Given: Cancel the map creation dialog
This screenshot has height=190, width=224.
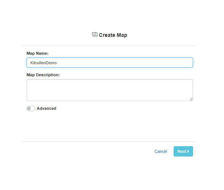Looking at the screenshot, I should 161,151.
